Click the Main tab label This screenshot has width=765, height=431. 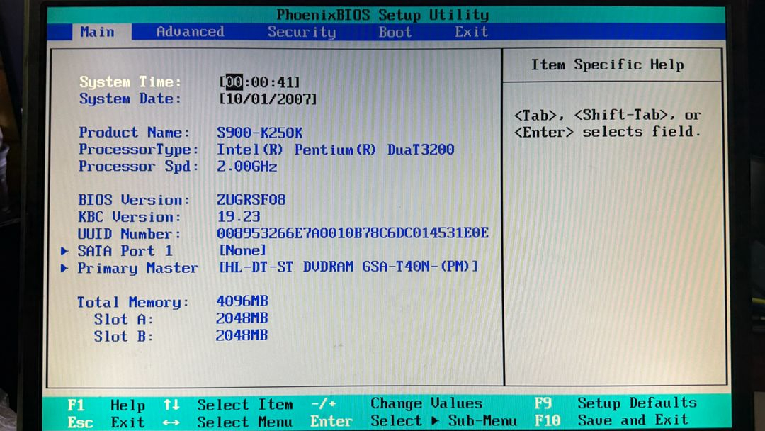tap(97, 31)
